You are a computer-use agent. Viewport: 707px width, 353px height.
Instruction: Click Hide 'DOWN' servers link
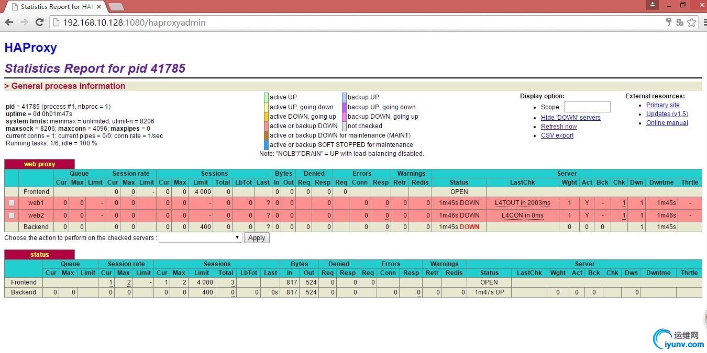pos(571,118)
